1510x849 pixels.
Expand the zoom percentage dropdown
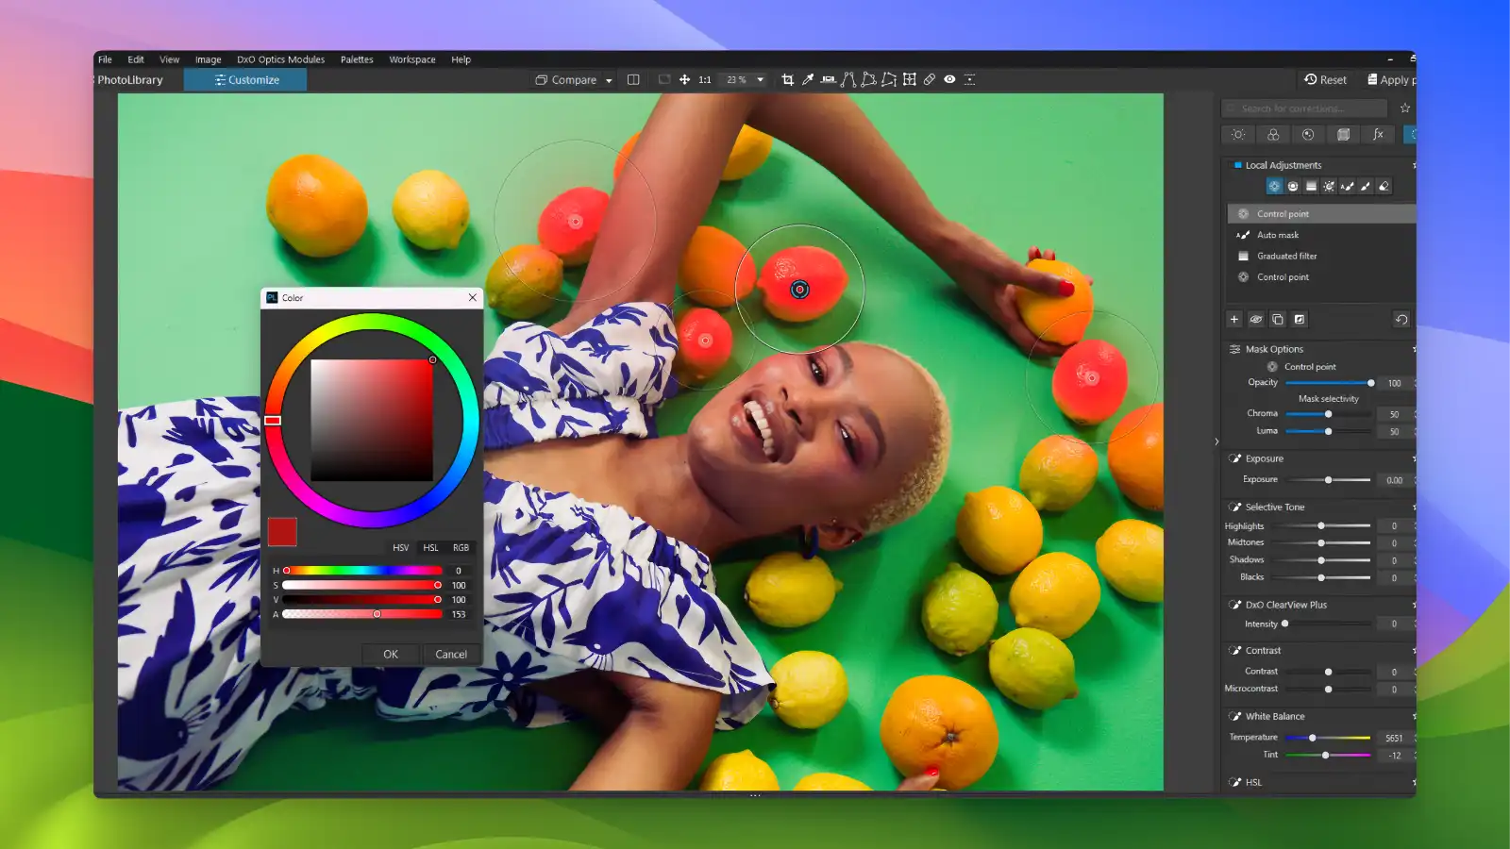pos(760,80)
